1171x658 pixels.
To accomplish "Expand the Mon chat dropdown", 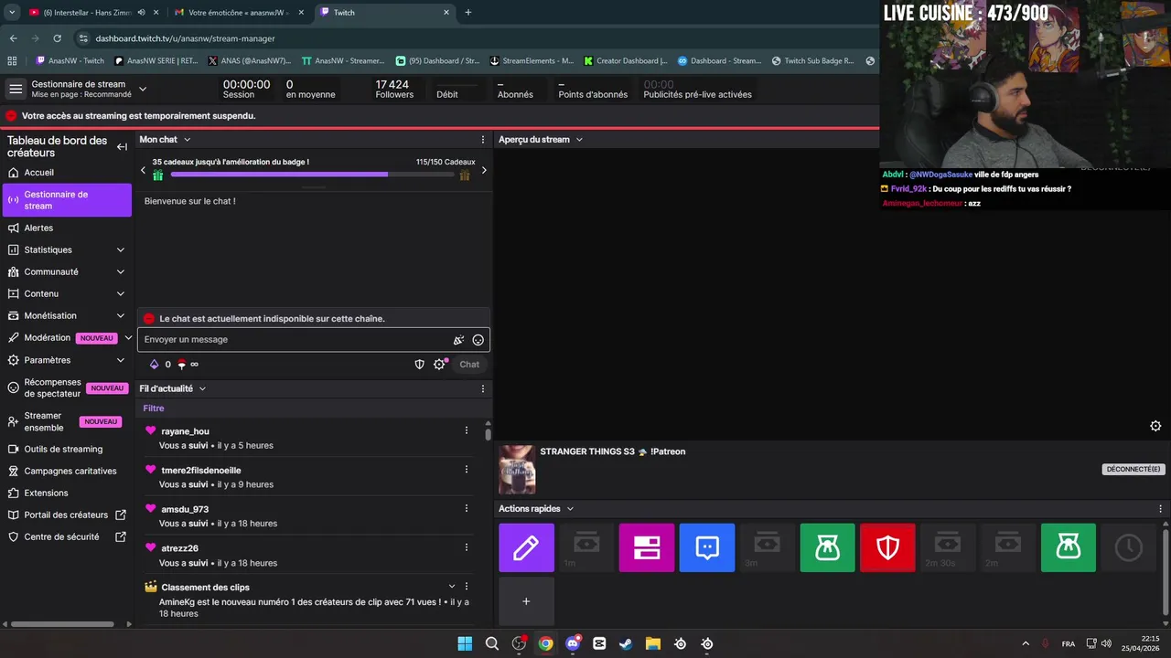I will pyautogui.click(x=187, y=140).
